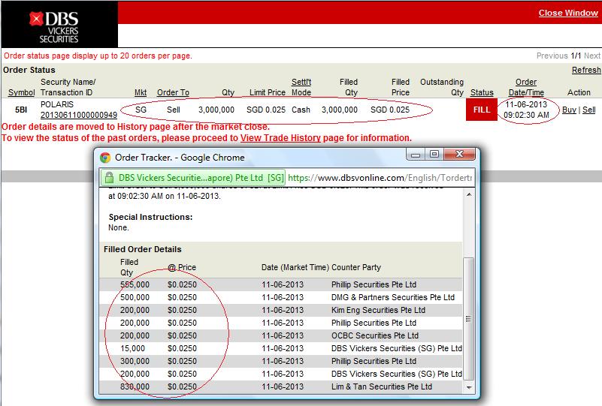The image size is (602, 406).
Task: Click the Special Instructions label
Action: click(150, 217)
